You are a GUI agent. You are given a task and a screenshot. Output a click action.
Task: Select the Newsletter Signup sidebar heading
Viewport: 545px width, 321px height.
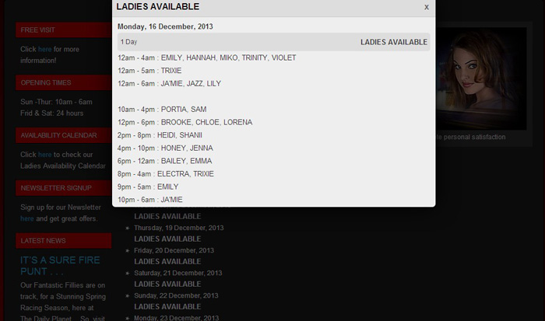64,188
